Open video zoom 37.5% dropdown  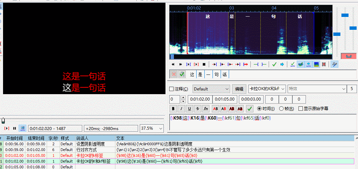pos(152,128)
